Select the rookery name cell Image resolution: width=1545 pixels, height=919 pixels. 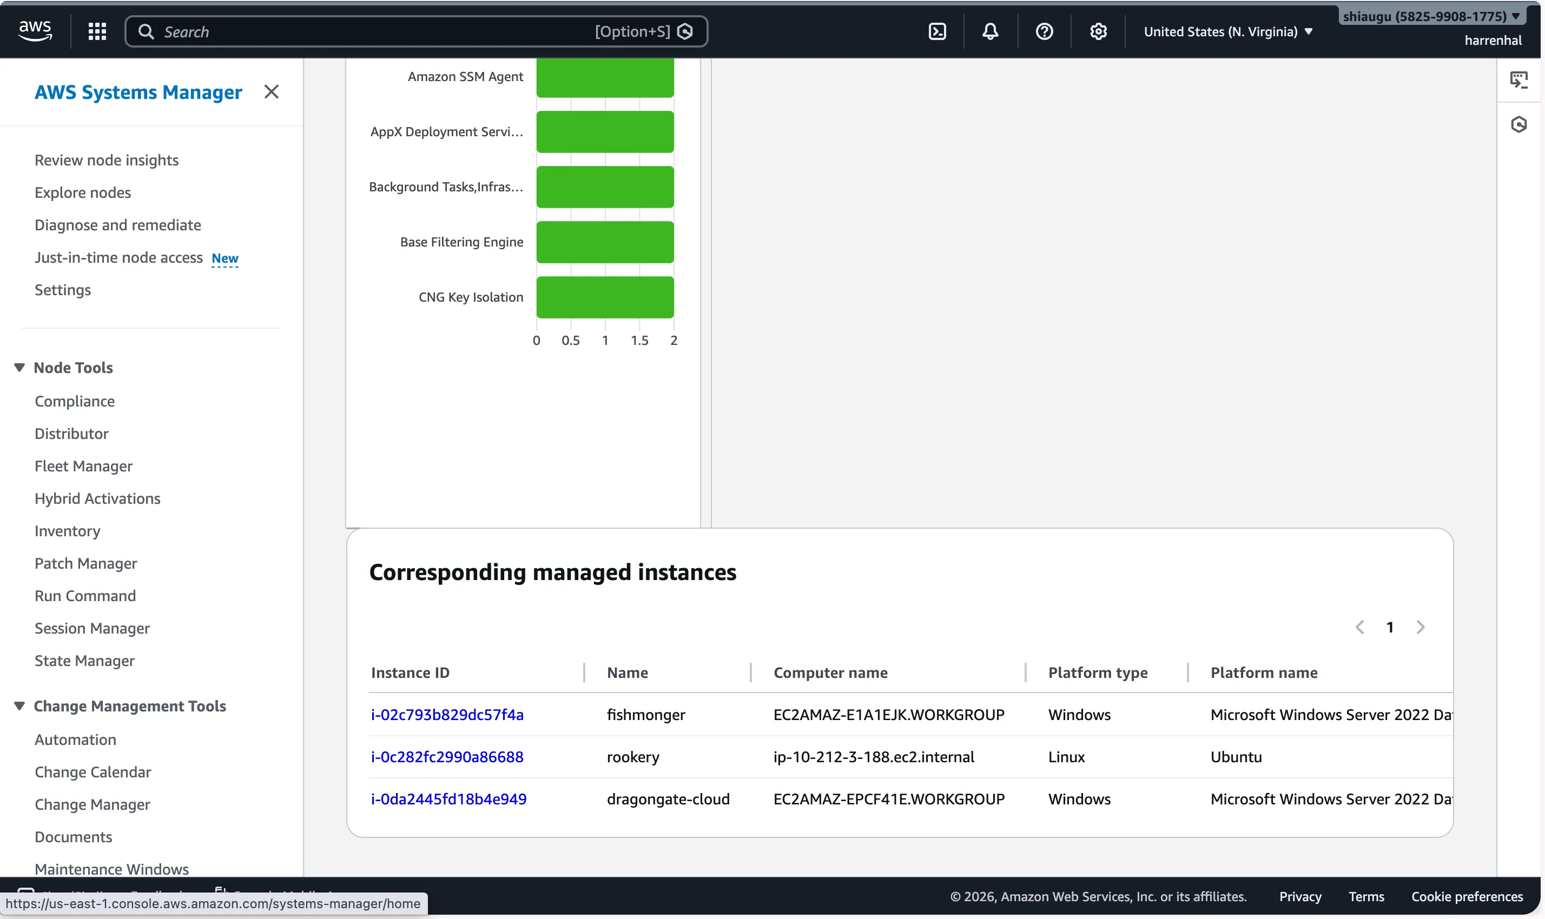633,757
